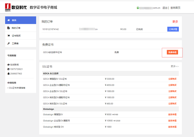This screenshot has width=194, height=137.
Task: Click the price ¥5300.00
Action: [110, 79]
